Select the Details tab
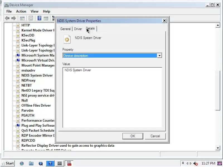The width and height of the screenshot is (223, 167). click(90, 28)
